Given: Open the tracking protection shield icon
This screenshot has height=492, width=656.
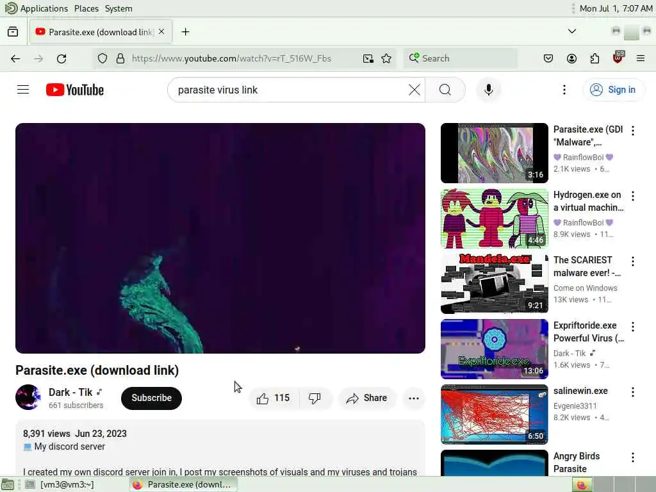Looking at the screenshot, I should click(x=102, y=58).
